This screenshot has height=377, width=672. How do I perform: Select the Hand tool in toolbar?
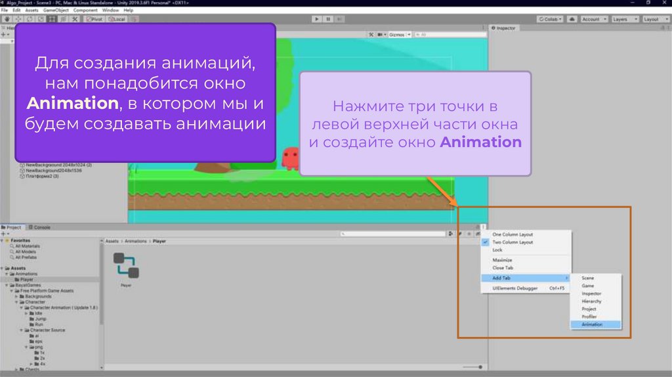[7, 19]
